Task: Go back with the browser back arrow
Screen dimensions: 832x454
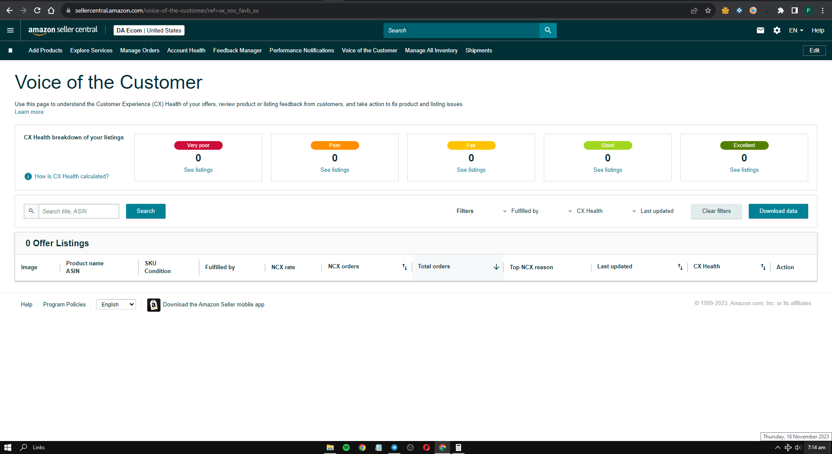Action: pyautogui.click(x=10, y=10)
